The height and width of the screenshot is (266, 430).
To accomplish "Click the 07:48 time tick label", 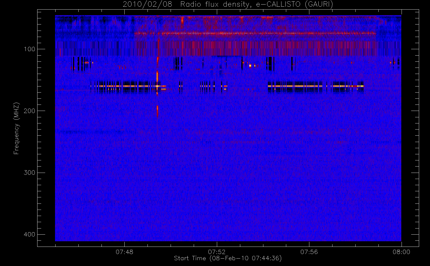I will click(124, 252).
